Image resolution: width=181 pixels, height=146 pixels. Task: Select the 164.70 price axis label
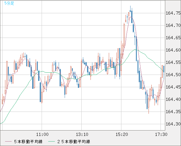(173, 25)
